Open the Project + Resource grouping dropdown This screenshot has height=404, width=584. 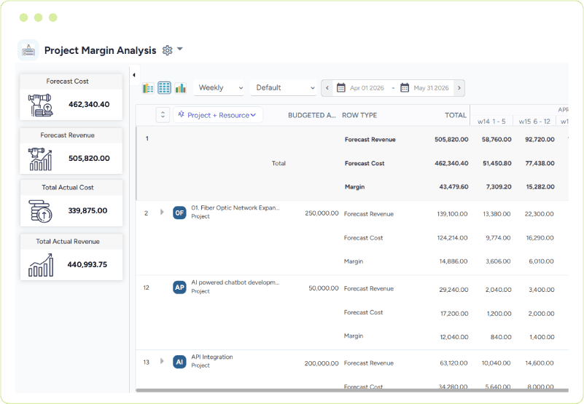click(218, 115)
